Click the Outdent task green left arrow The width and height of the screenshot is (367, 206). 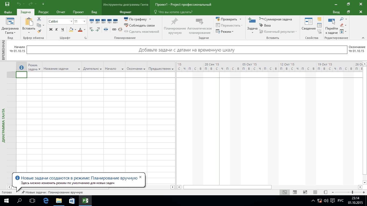point(92,30)
